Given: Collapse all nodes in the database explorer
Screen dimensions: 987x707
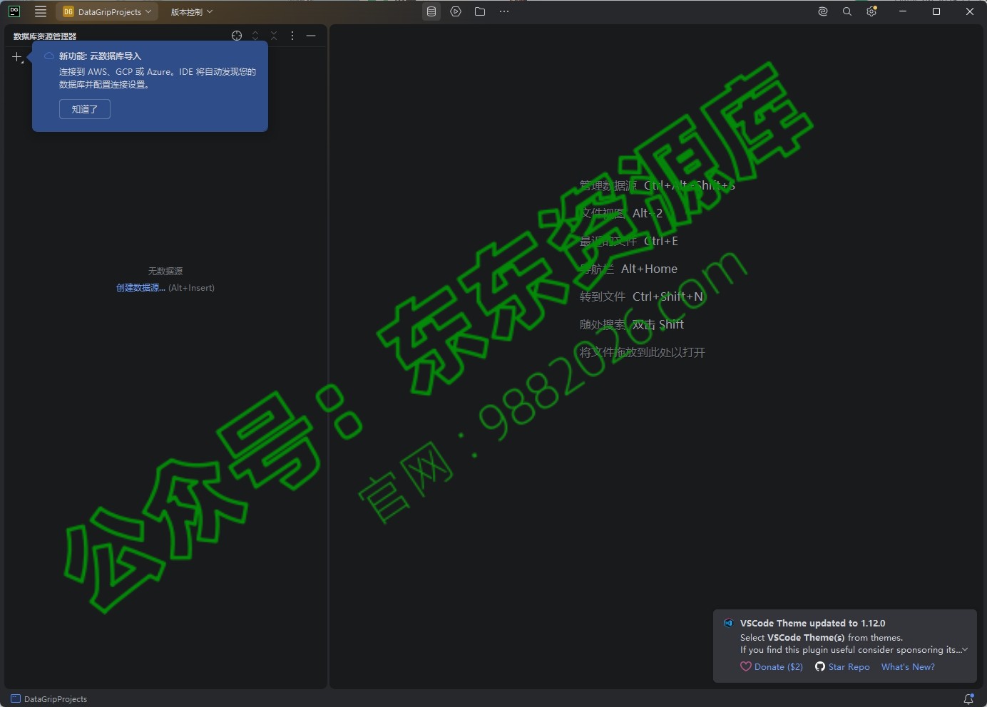Looking at the screenshot, I should [274, 36].
